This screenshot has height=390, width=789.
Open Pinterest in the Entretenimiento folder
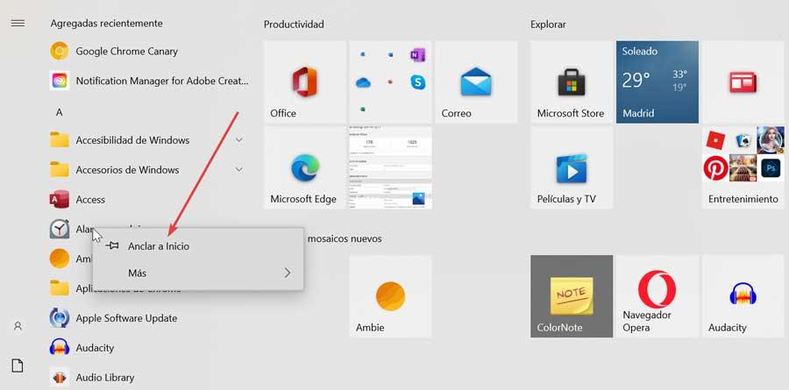coord(715,168)
